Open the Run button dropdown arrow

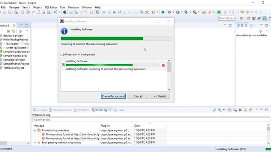point(182,12)
